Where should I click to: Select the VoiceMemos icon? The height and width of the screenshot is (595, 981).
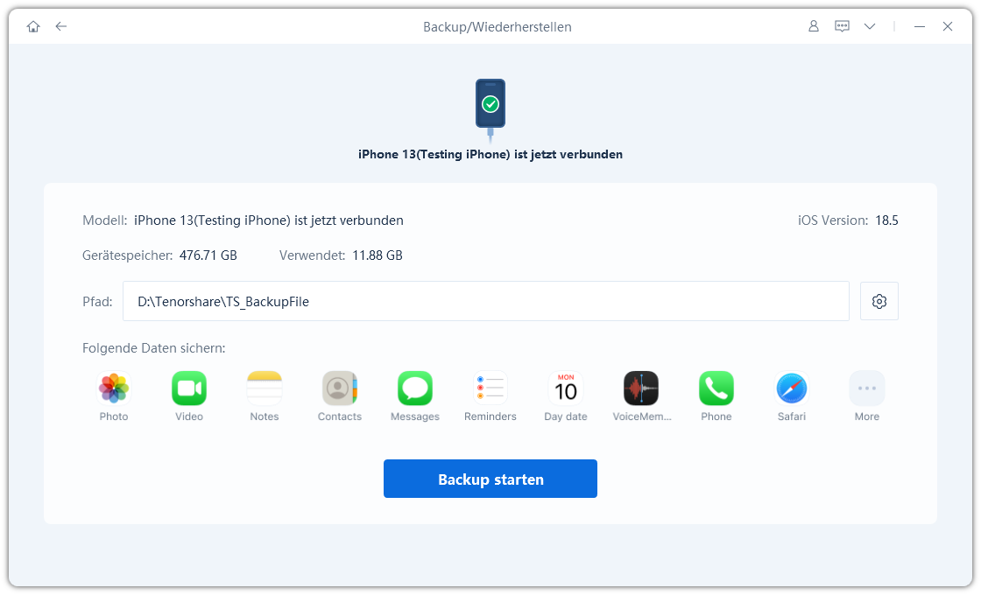tap(641, 388)
